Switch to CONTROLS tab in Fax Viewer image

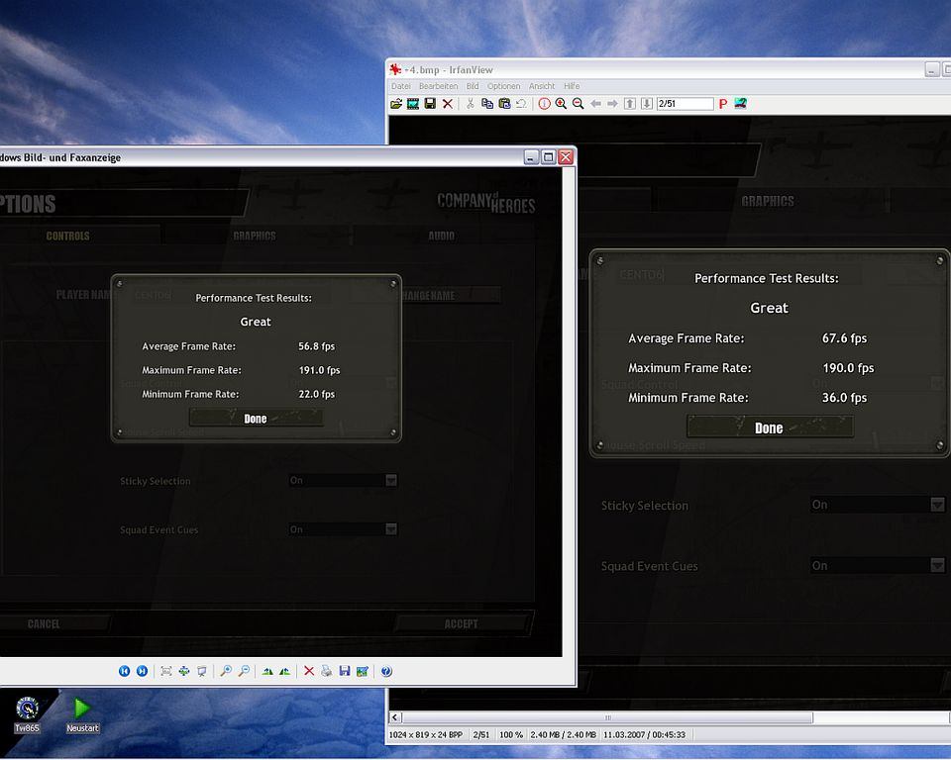68,236
